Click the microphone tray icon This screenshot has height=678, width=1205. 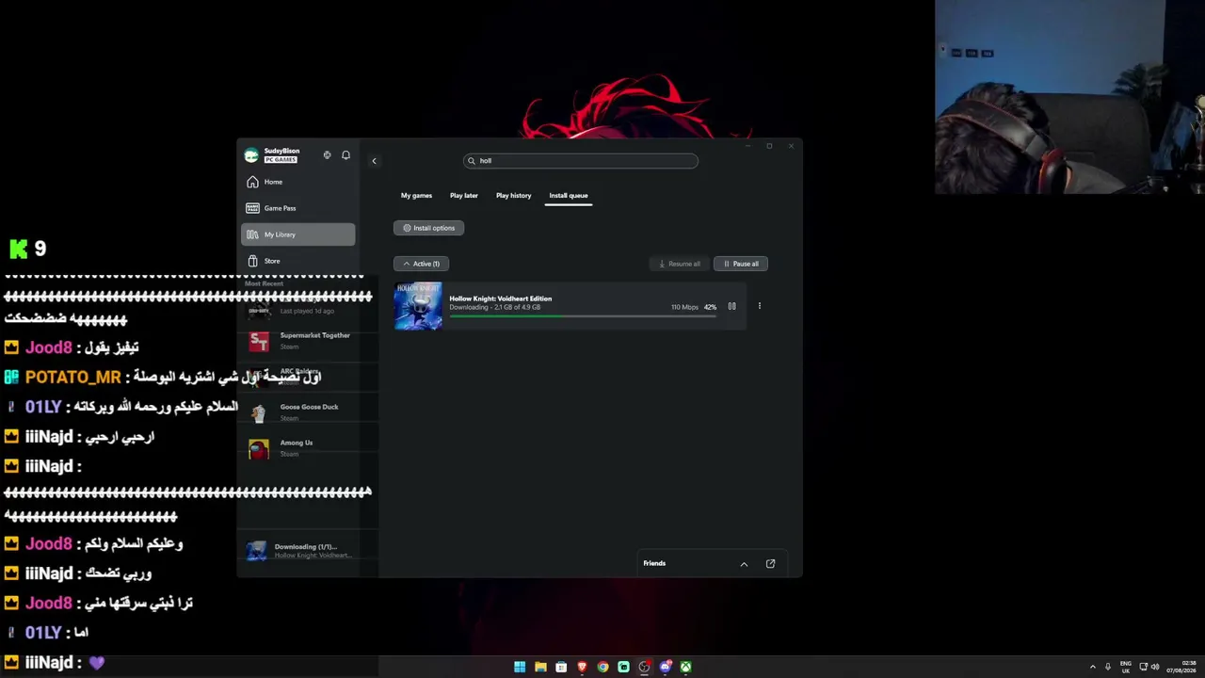(x=1108, y=667)
